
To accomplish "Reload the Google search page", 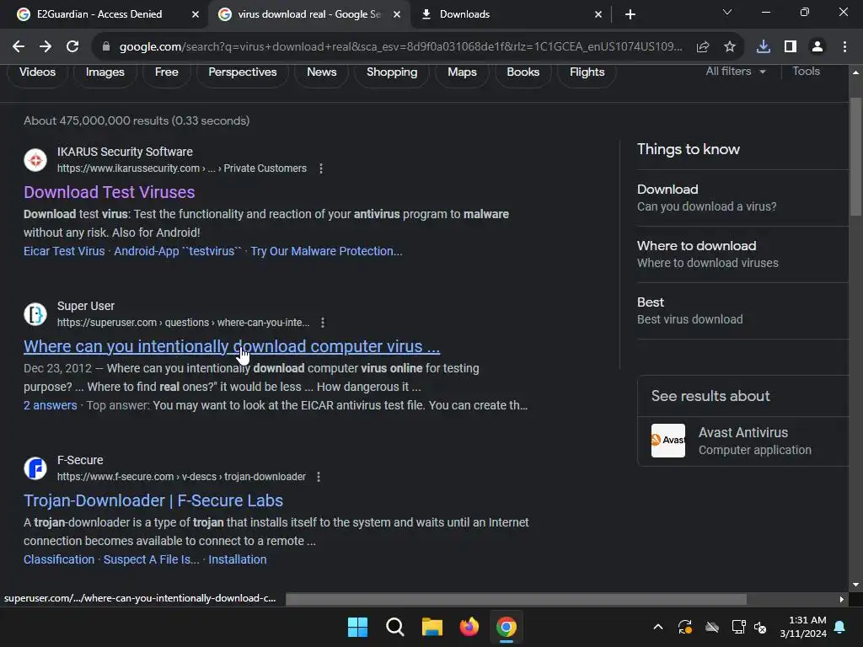I will 72,47.
